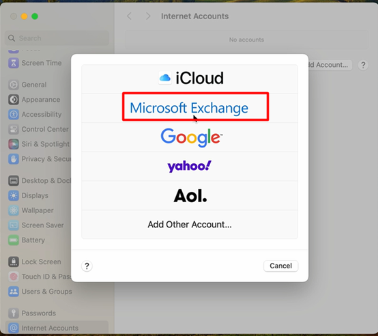Select Microsoft Exchange account type

[190, 108]
